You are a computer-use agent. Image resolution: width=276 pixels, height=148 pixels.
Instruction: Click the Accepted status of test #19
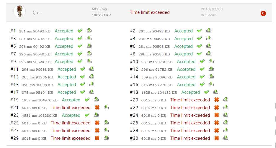click(x=71, y=100)
